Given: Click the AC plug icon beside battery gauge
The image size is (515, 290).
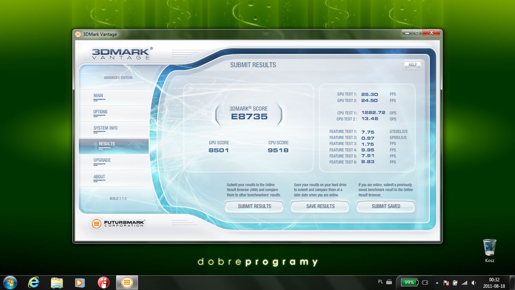Looking at the screenshot, I should (x=425, y=282).
